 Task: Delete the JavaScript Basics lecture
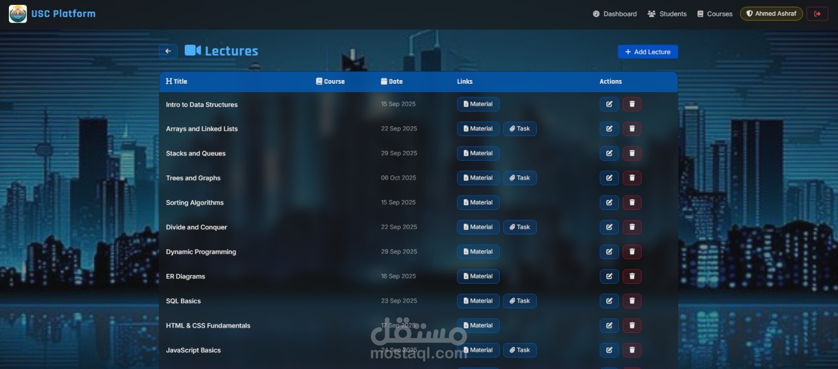click(632, 350)
